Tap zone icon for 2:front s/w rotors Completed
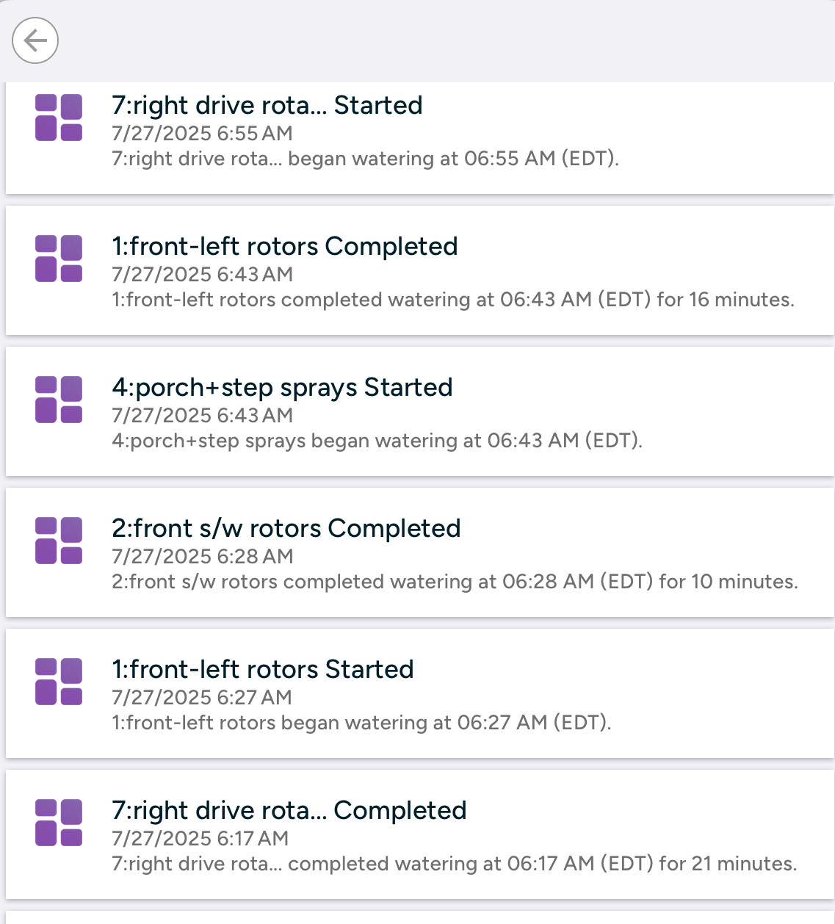This screenshot has width=835, height=924. tap(59, 541)
